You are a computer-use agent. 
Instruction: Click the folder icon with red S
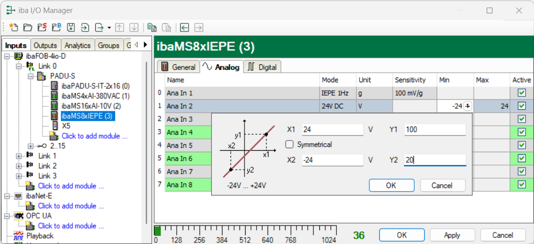[x=42, y=27]
